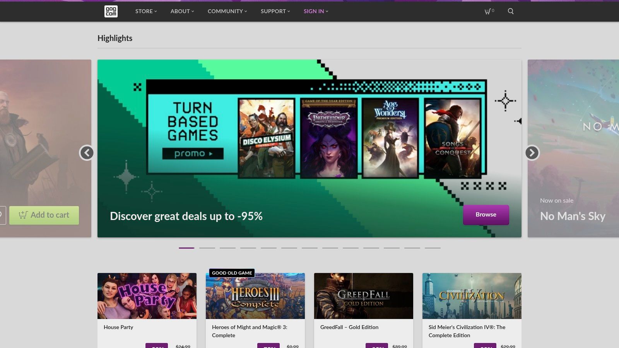The image size is (619, 348).
Task: Expand the ABOUT dropdown
Action: [x=182, y=11]
